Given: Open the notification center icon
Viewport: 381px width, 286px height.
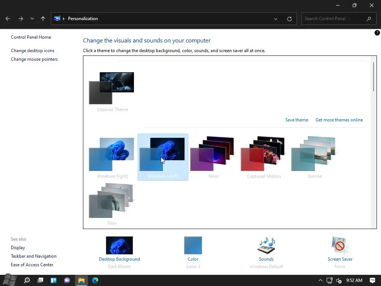Looking at the screenshot, I should 372,280.
